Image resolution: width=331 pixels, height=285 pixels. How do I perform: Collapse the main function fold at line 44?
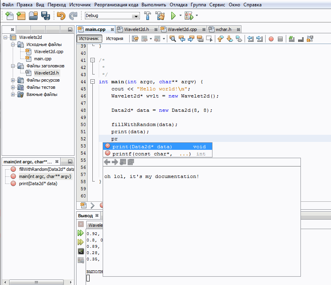pos(92,82)
